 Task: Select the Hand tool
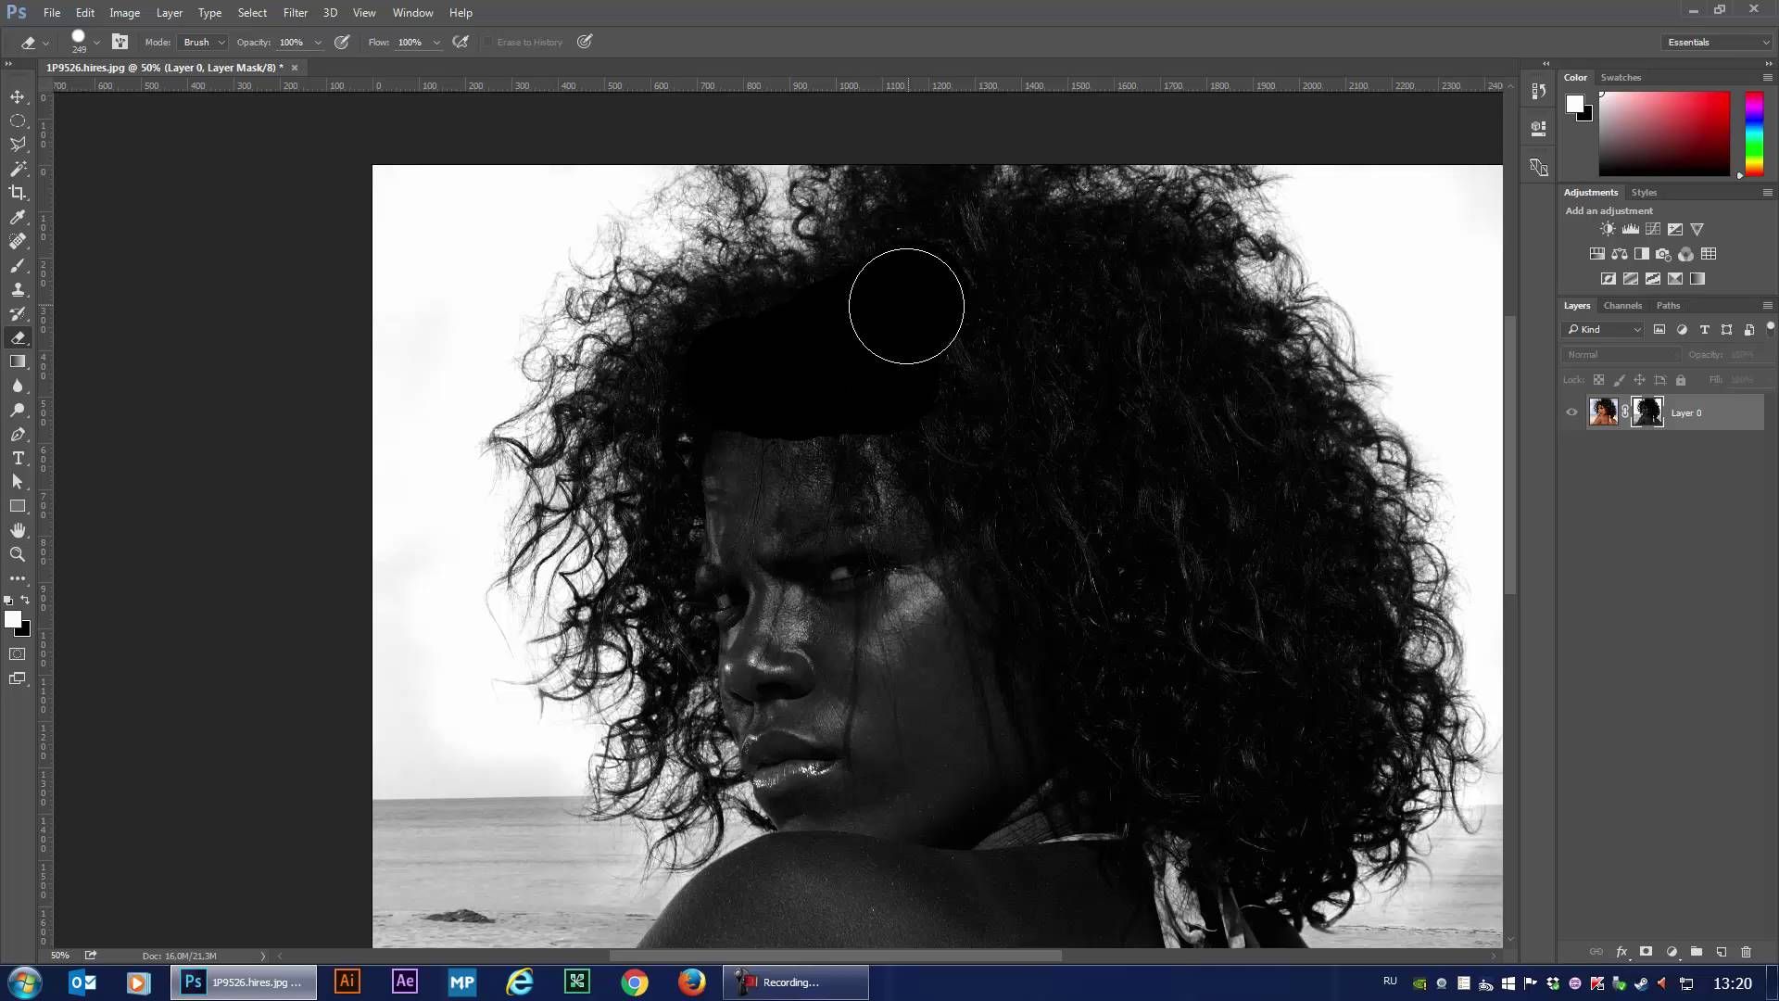tap(18, 530)
